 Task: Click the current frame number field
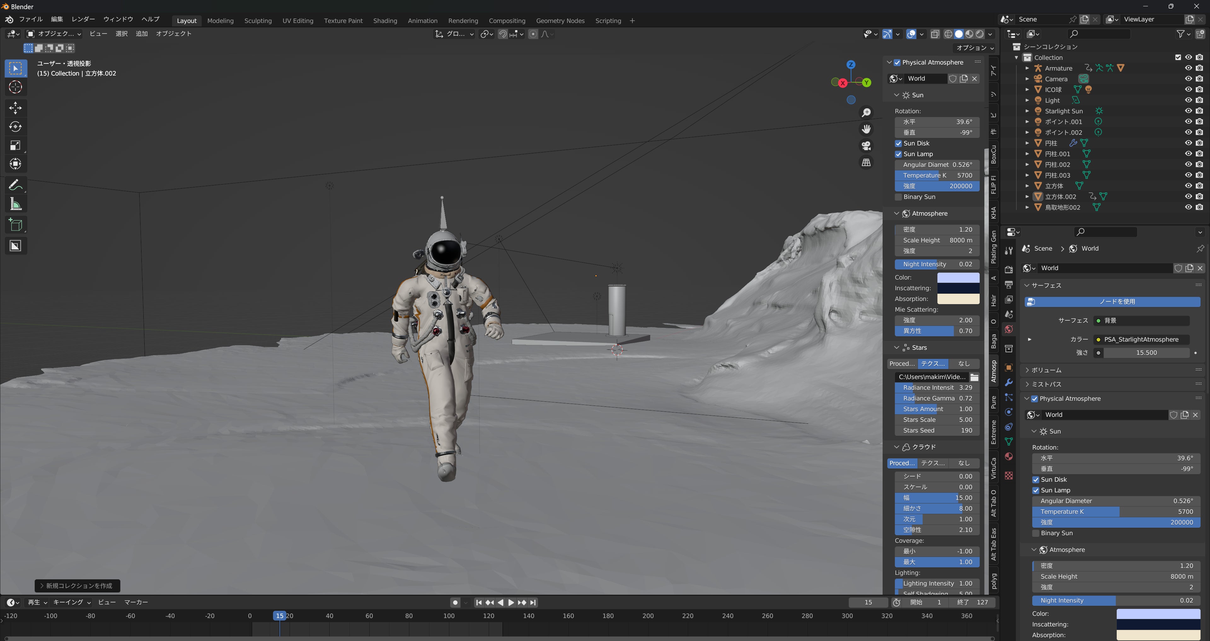867,603
